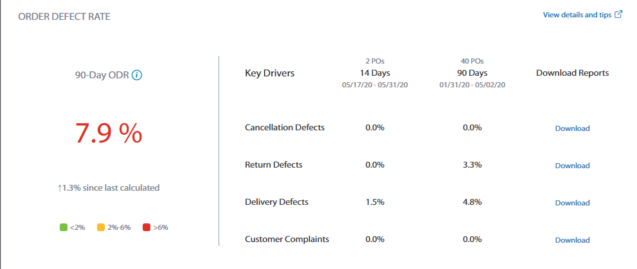Screen dimensions: 637x269
Task: Click the 90-Day ODR info icon
Action: point(138,76)
